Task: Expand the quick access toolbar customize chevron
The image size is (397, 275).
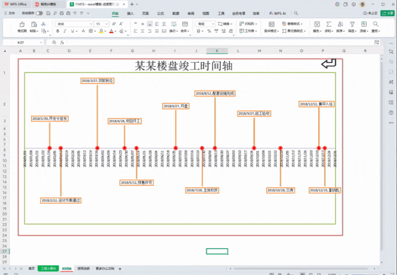Action: tap(88, 13)
